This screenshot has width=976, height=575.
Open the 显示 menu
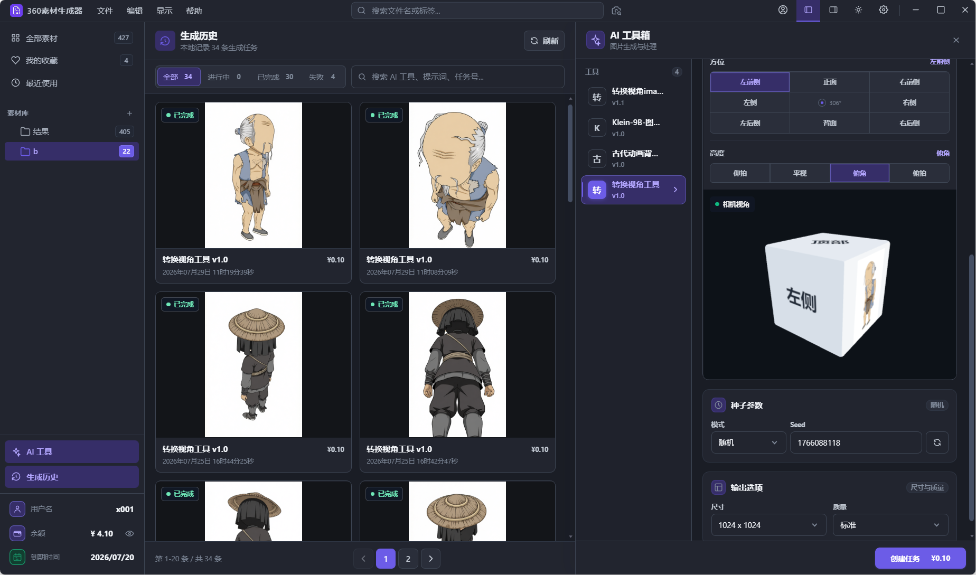pos(164,11)
